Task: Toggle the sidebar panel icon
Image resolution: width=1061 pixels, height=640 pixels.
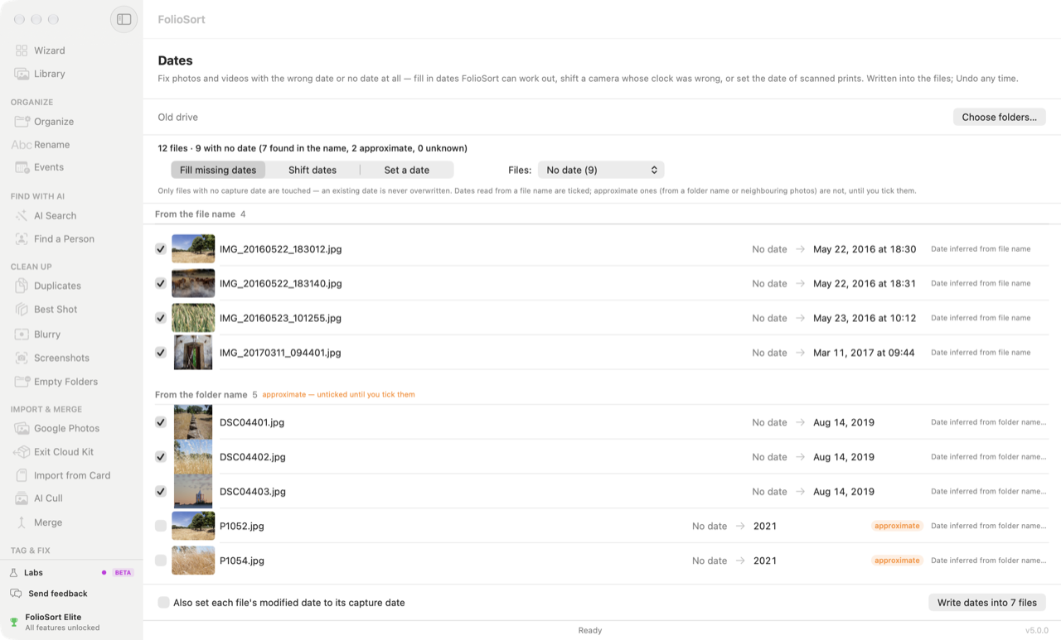Action: 124,19
